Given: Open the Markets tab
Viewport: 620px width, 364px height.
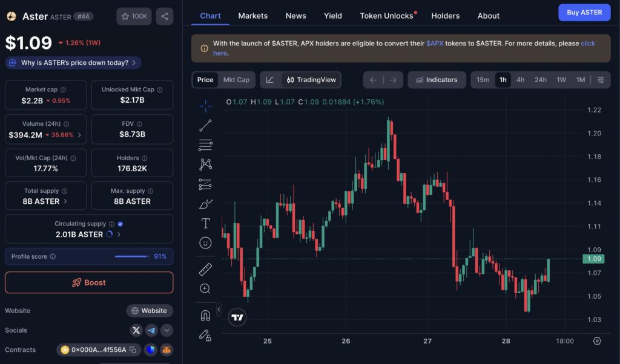Looking at the screenshot, I should (252, 16).
